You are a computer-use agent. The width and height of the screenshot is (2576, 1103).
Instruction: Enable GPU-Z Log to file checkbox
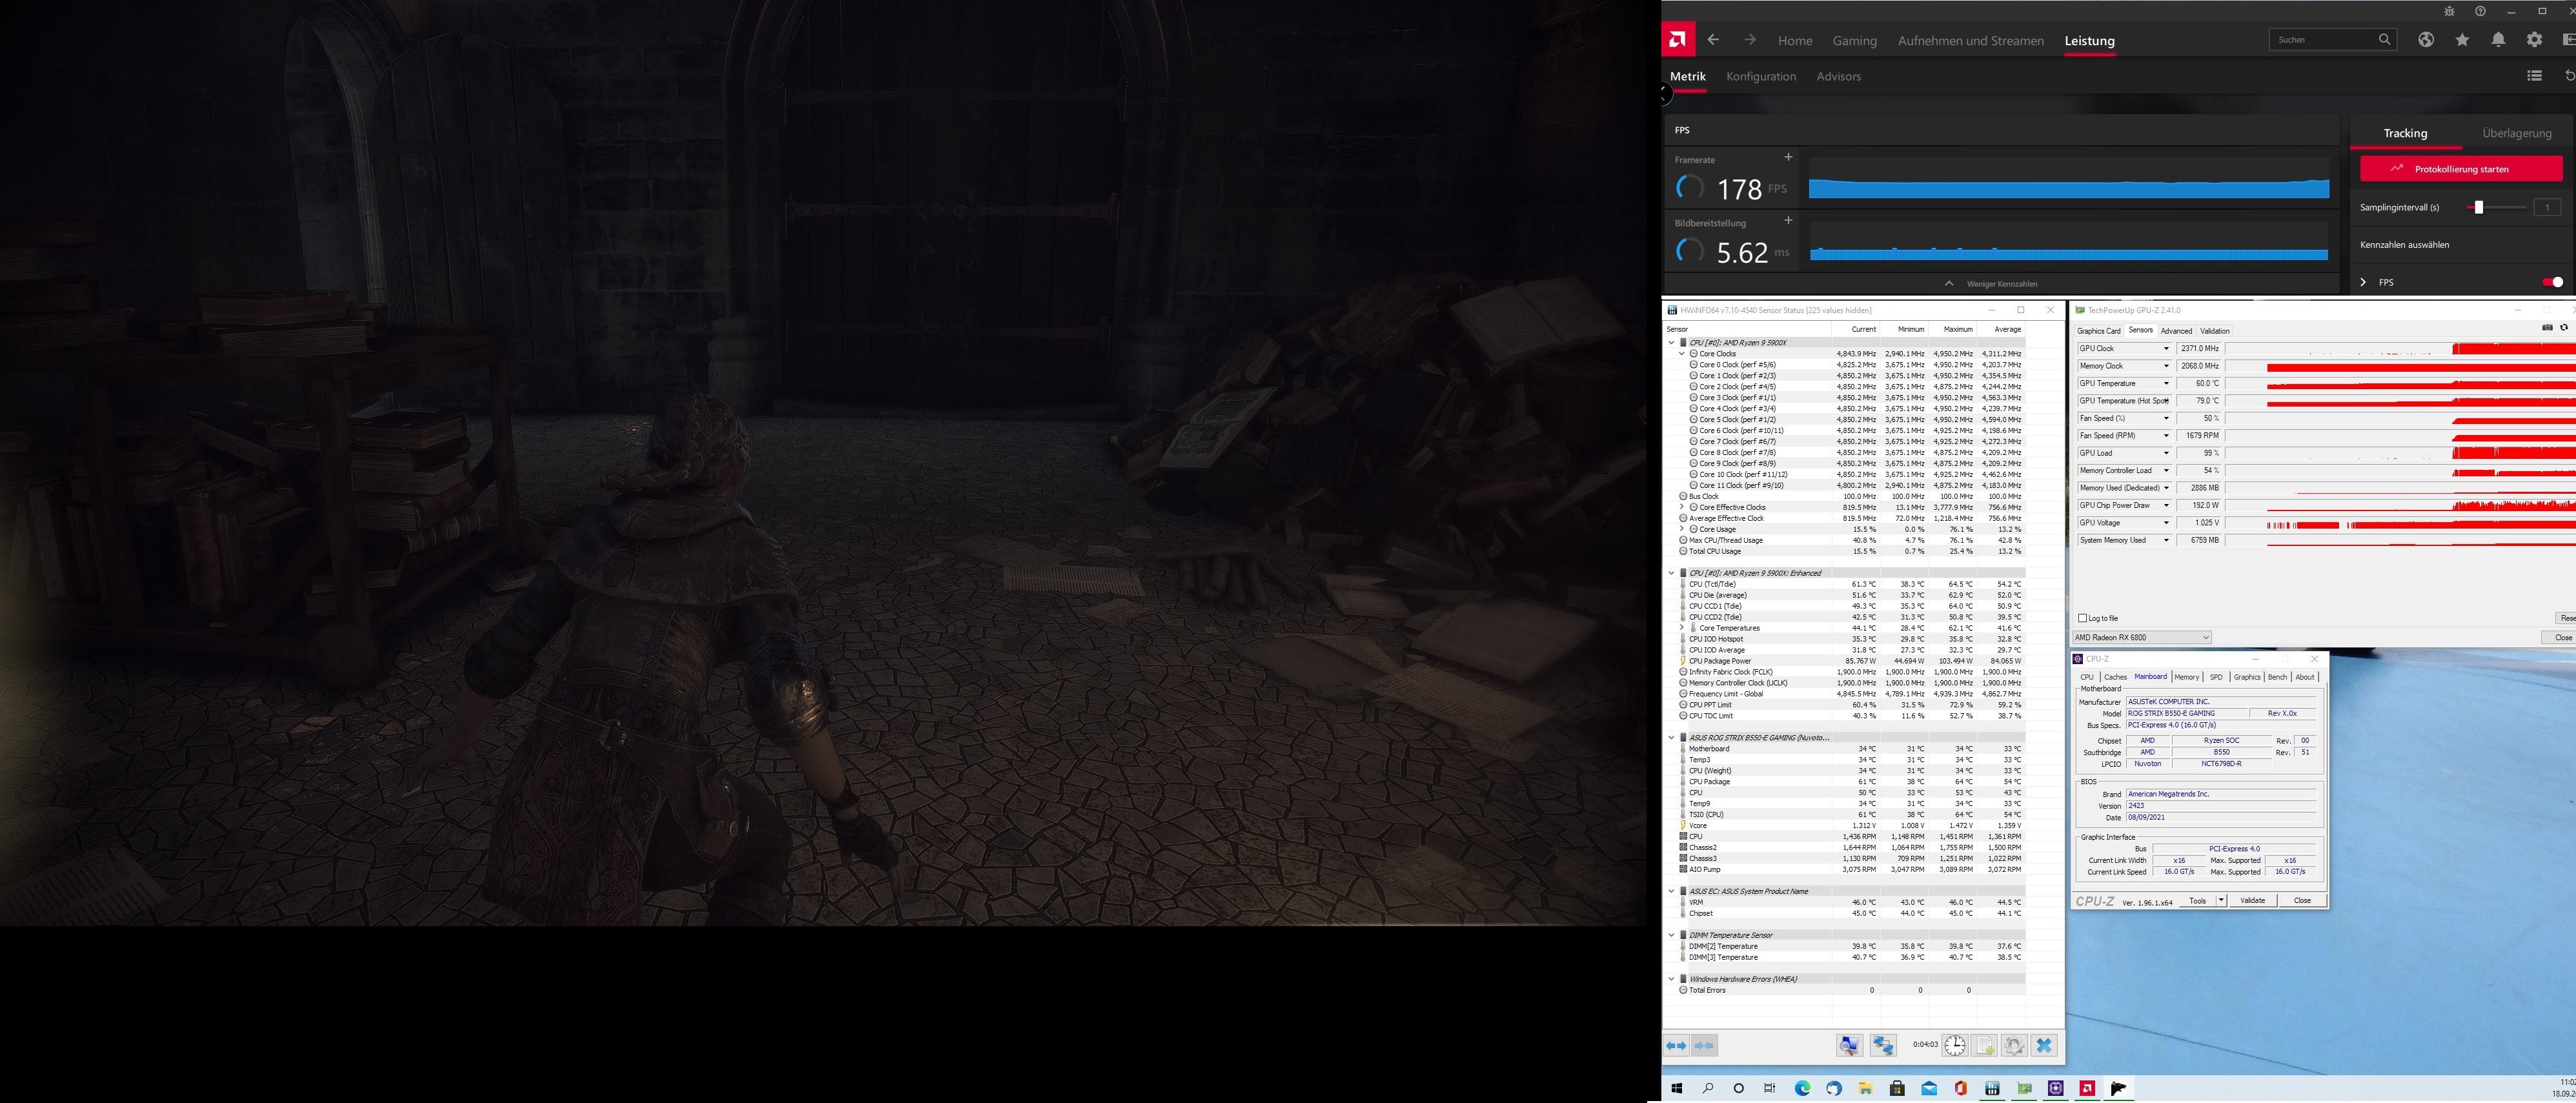point(2083,618)
